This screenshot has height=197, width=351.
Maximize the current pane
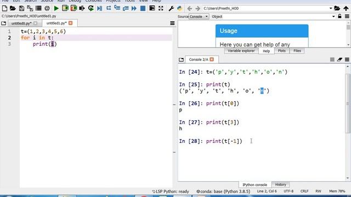tap(152, 8)
